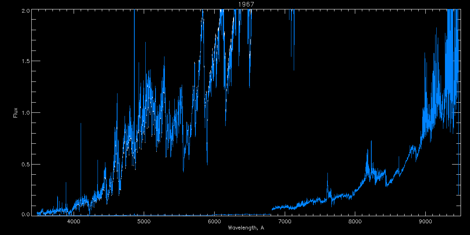Click the 1.5 y-axis tick label
This screenshot has height=235, width=470.
[x=25, y=61]
